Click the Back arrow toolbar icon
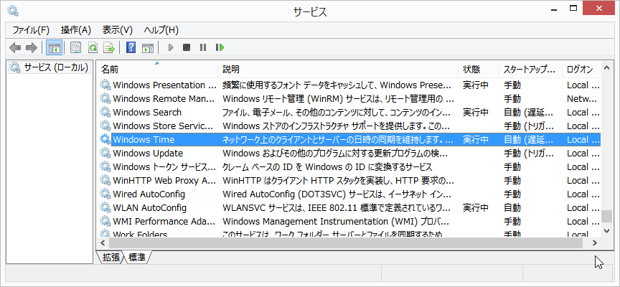Viewport: 620px width, 287px height. coord(15,48)
